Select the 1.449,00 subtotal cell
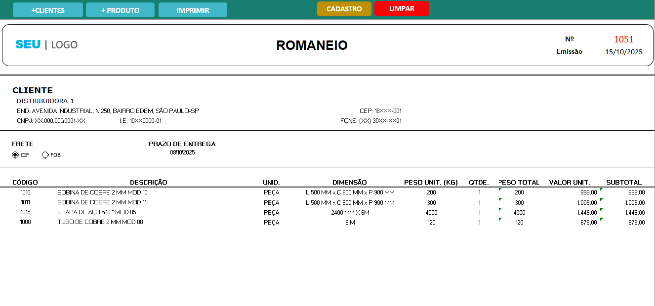Image resolution: width=655 pixels, height=306 pixels. (x=635, y=213)
